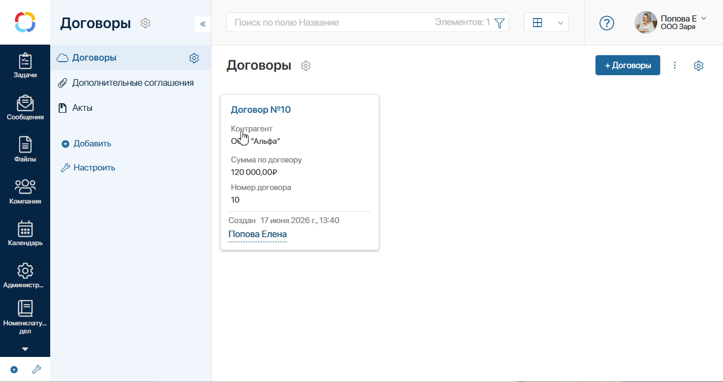
Task: Click the Сумма по договору label
Action: [x=266, y=160]
